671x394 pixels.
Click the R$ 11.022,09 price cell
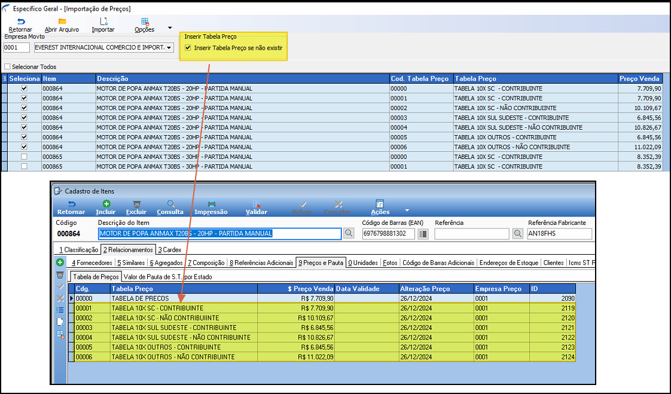pos(296,357)
